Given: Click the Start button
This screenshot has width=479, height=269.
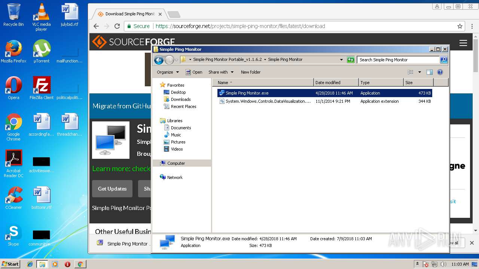Looking at the screenshot, I should (10, 264).
